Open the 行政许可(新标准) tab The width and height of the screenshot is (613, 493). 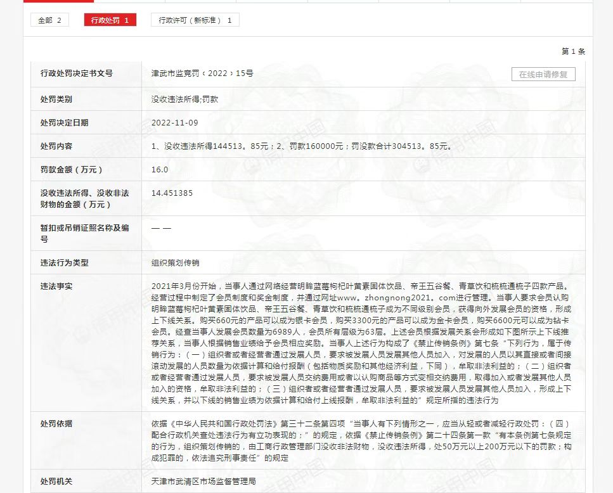point(195,20)
